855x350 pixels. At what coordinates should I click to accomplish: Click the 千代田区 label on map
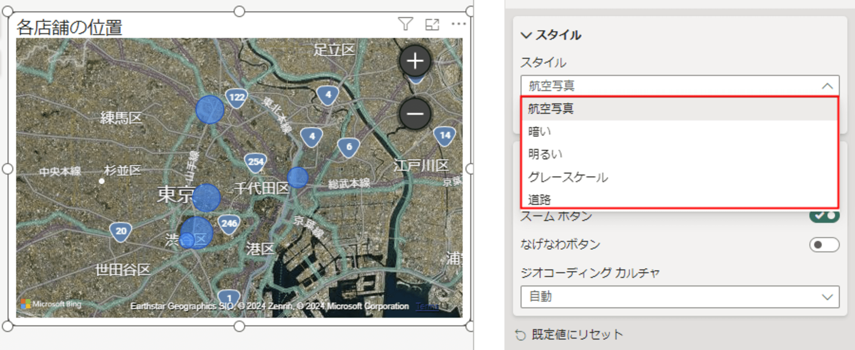262,188
